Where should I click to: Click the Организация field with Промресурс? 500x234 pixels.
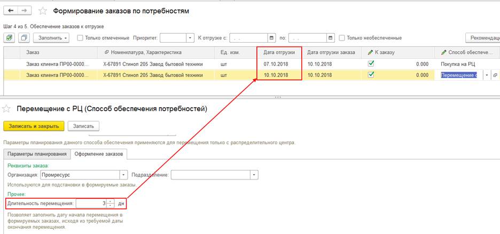pos(80,175)
